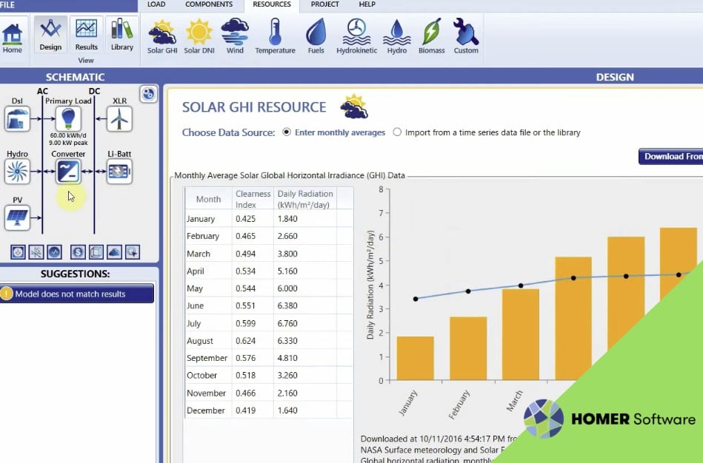Screen dimensions: 703x463
Task: Open the Home view icon
Action: 12,38
